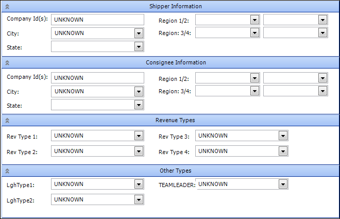Expand the Rev Type 4 dropdown

(x=282, y=151)
